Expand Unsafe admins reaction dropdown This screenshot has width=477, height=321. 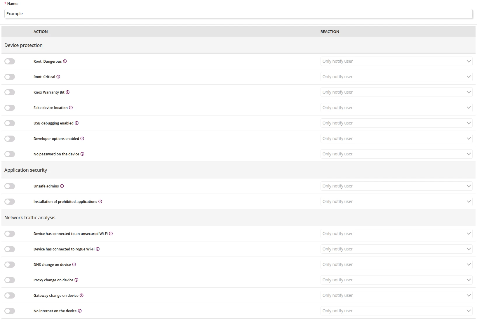pos(396,186)
